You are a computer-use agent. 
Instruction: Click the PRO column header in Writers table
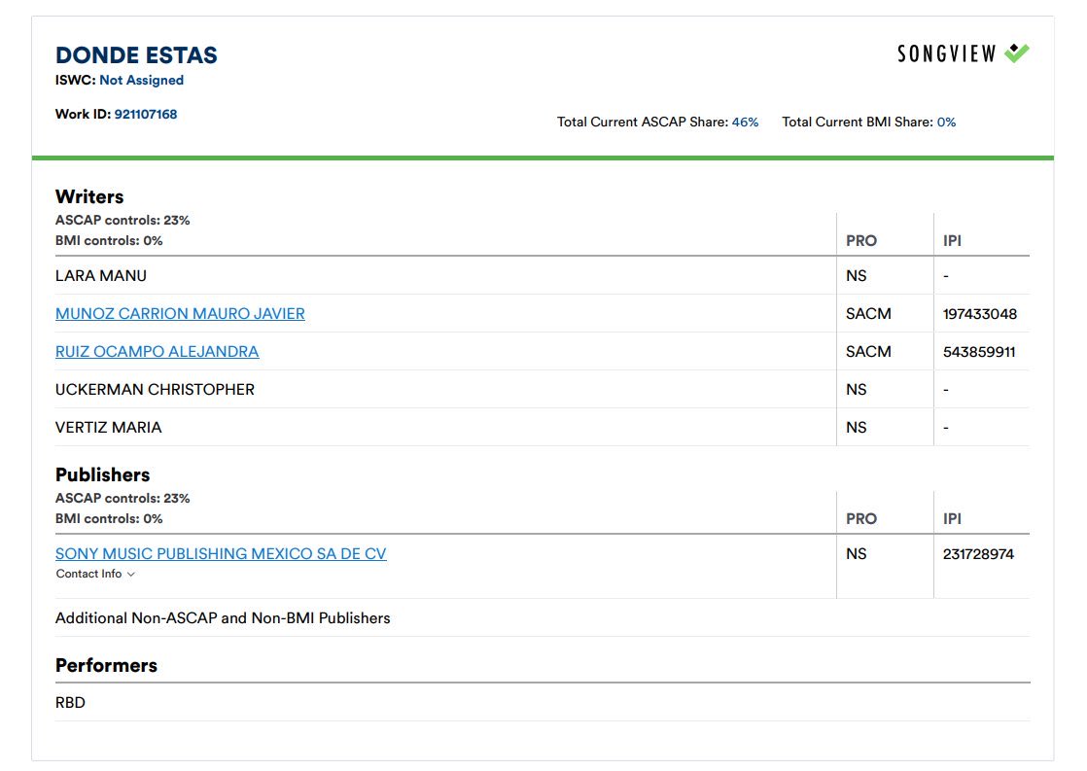pos(861,240)
